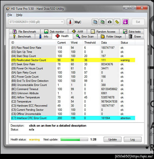Click the Threshold column header
This screenshot has height=159, width=154.
tap(91, 43)
